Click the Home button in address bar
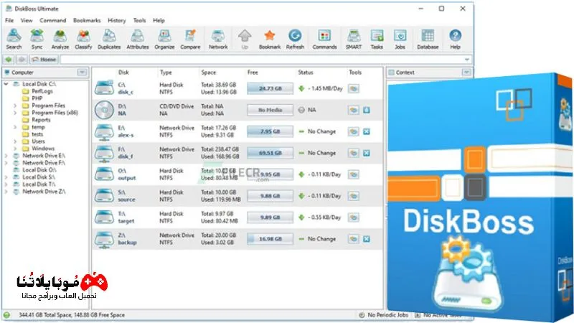This screenshot has width=574, height=323. tap(44, 60)
